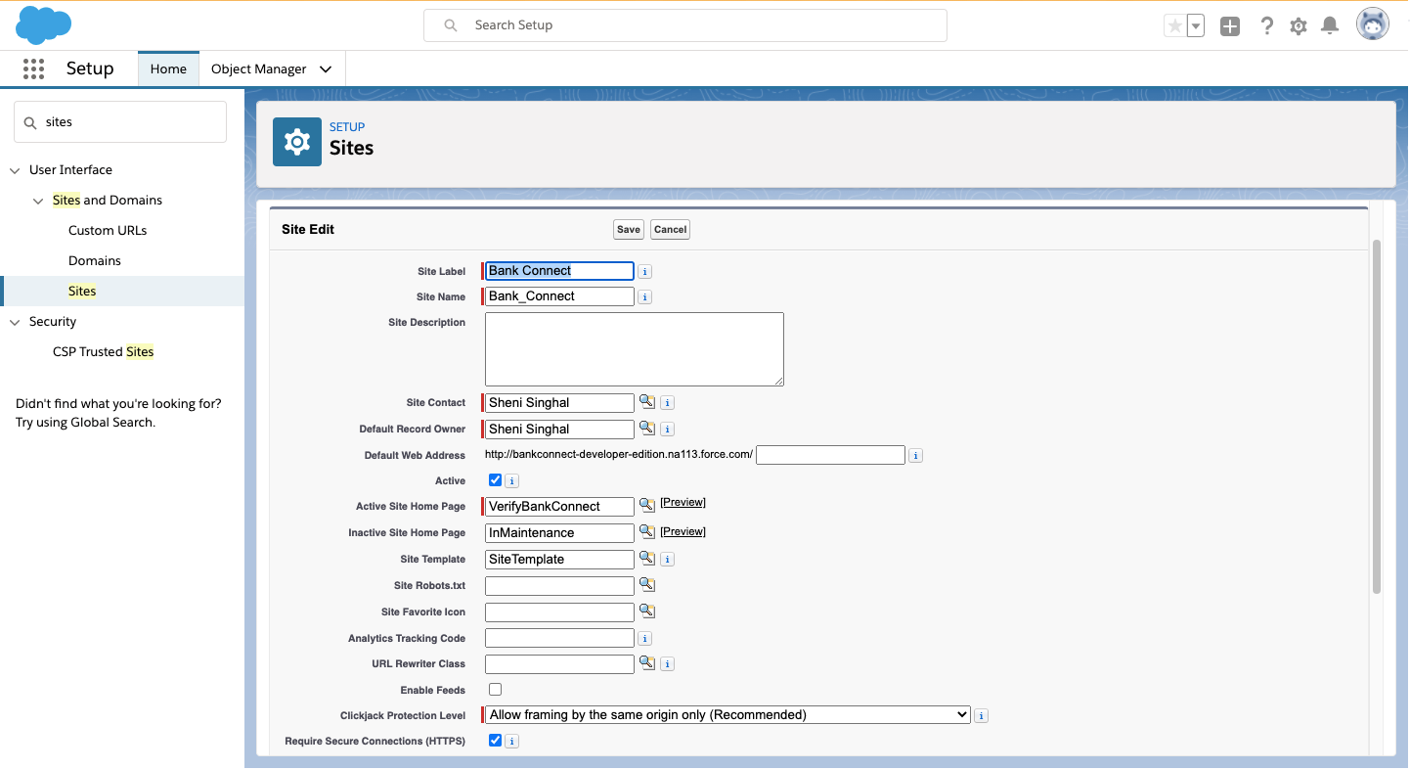Click the Site Label input field
Viewport: 1410px width, 770px height.
[x=559, y=271]
